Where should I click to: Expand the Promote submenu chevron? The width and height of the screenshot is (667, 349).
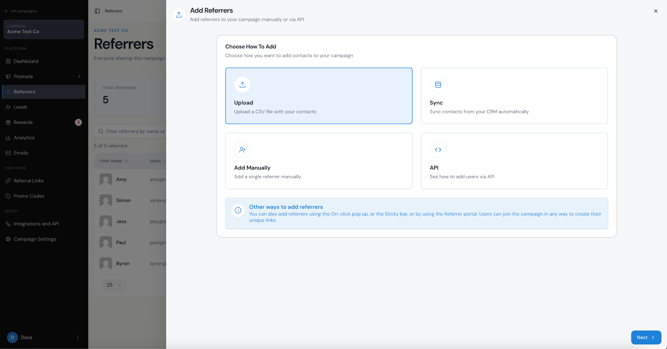click(x=79, y=76)
